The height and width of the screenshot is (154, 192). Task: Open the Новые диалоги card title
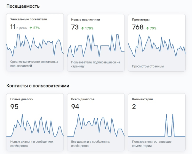[22, 99]
